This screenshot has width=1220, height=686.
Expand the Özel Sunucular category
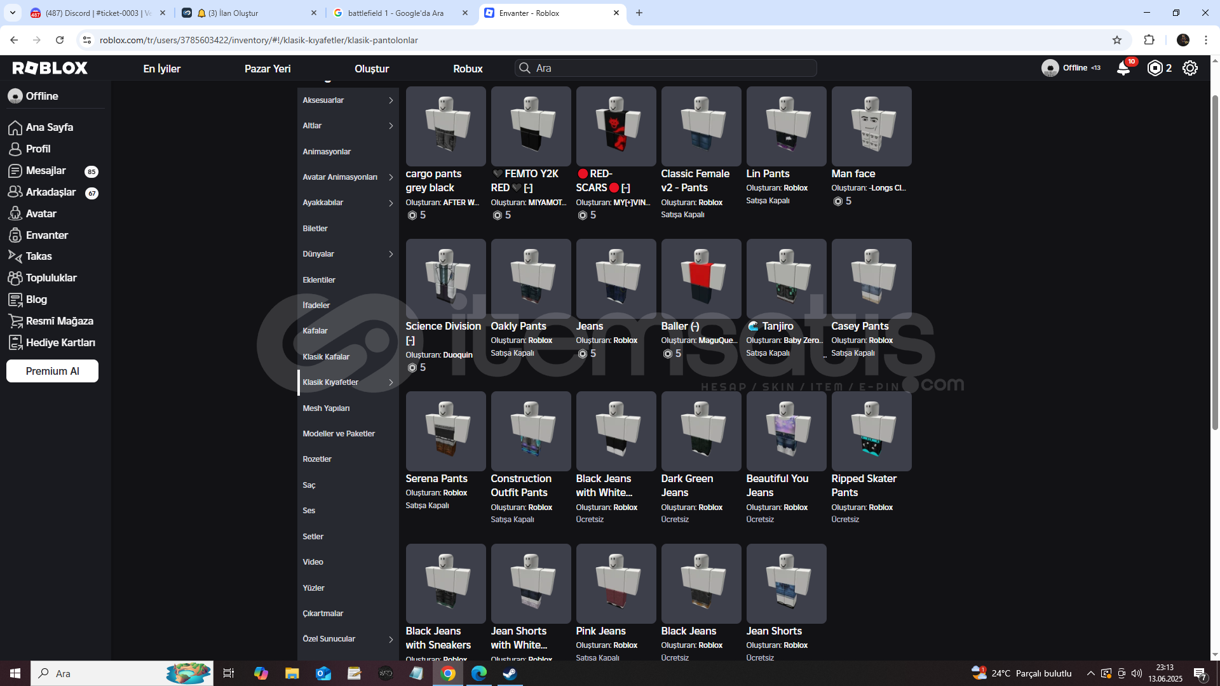tap(348, 639)
